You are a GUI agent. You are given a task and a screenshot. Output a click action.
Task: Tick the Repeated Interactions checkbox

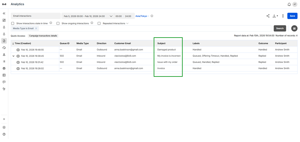(99, 24)
